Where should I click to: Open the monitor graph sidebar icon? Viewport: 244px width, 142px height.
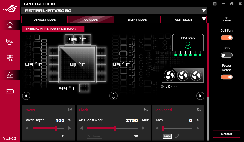[x=10, y=75]
